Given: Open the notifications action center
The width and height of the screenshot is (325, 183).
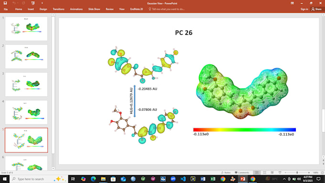Looking at the screenshot, I should click(319, 179).
